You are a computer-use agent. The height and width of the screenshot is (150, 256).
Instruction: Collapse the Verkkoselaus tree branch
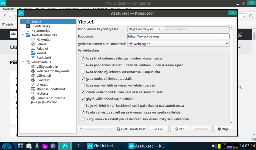23,62
